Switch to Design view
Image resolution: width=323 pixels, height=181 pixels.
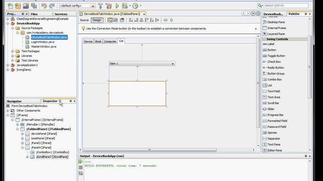[96, 20]
